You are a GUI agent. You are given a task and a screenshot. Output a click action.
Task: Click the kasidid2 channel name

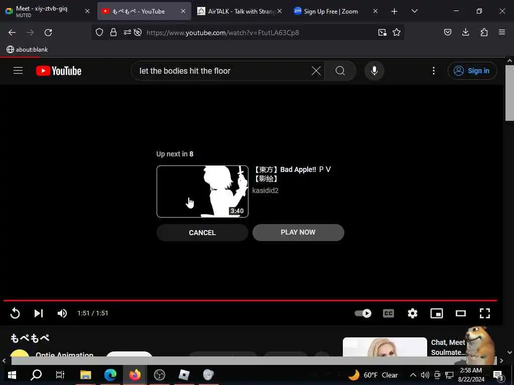pos(265,190)
